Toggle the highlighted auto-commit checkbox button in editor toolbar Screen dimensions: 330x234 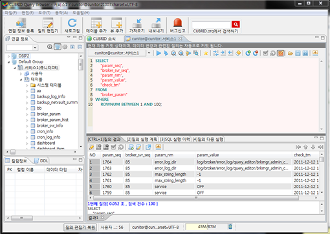pyautogui.click(x=280, y=53)
